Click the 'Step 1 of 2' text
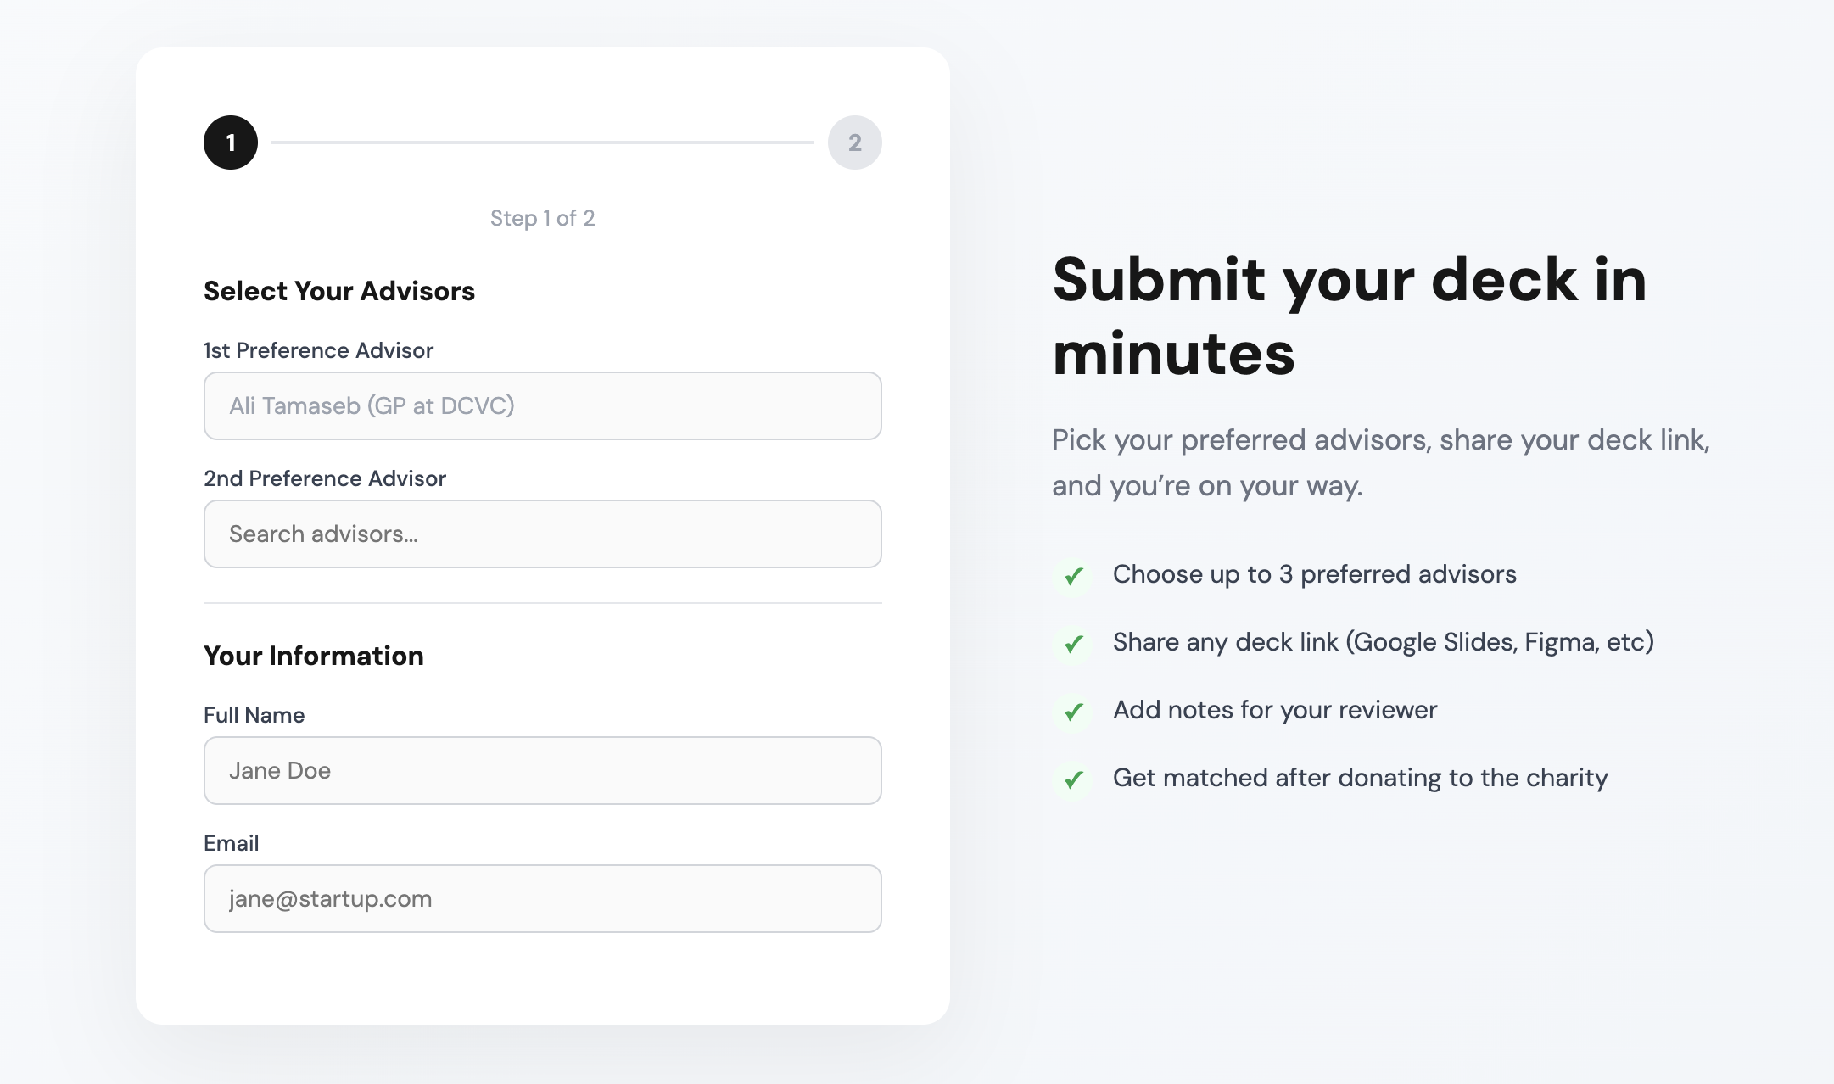 543,218
